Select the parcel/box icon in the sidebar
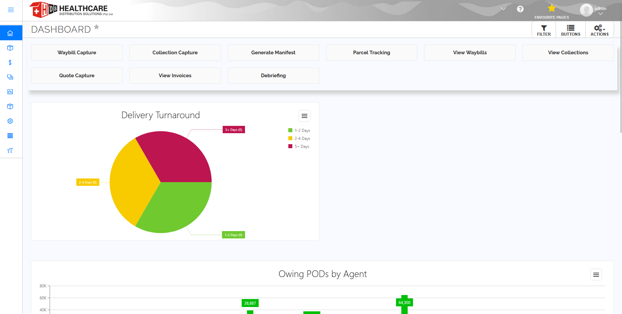 point(10,48)
